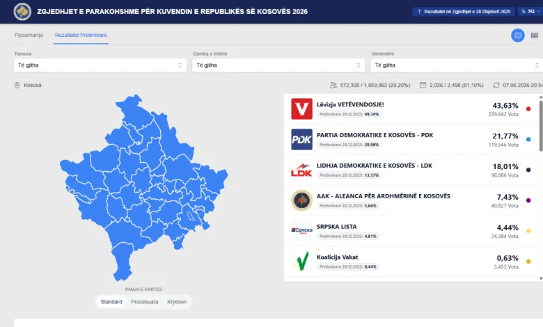Click the 119,546 Vota count

tap(503, 145)
